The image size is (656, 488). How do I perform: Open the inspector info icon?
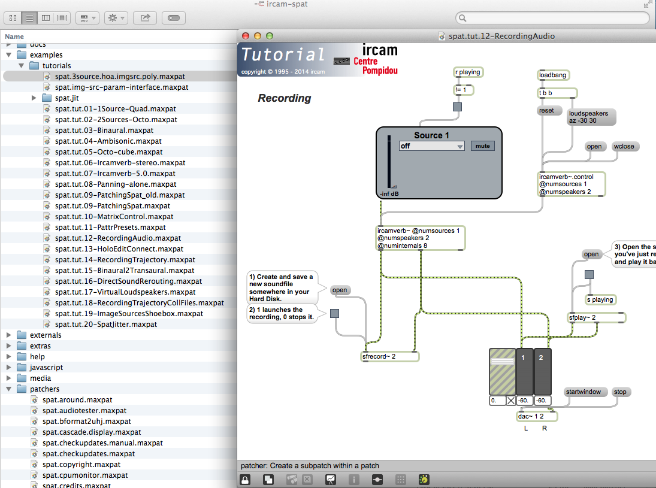coord(353,480)
